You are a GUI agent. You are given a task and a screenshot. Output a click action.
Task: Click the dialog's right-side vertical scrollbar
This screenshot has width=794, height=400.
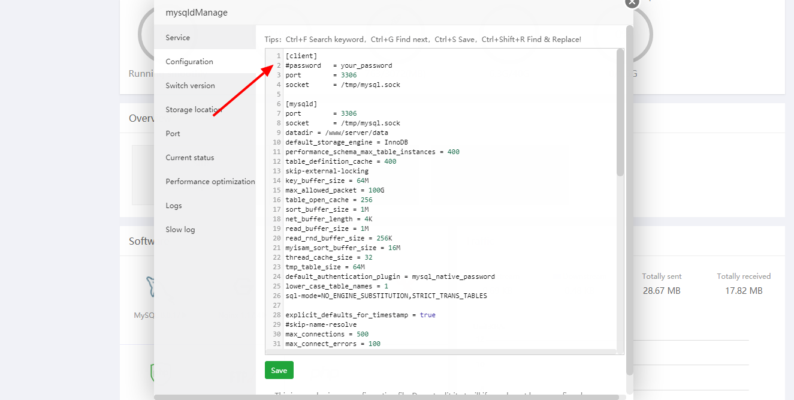(x=629, y=180)
